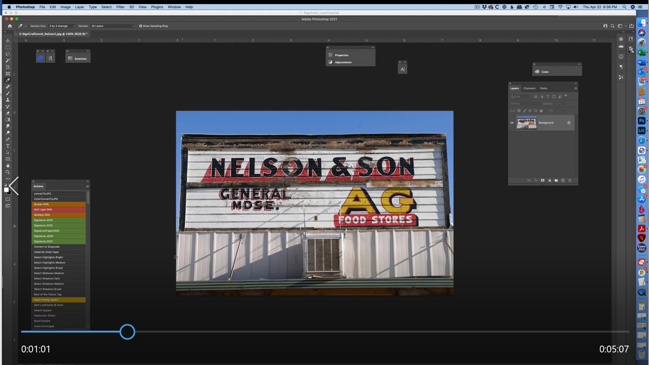Select the Spot Healing Brush tool
Screen dimensions: 649x365
7,87
